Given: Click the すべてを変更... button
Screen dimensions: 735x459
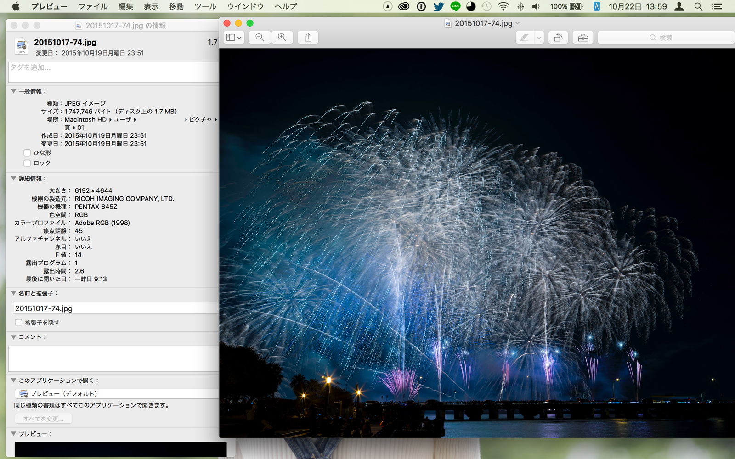Looking at the screenshot, I should point(43,419).
